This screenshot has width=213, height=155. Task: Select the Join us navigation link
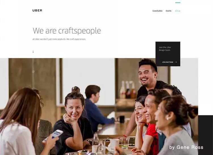pos(177,11)
